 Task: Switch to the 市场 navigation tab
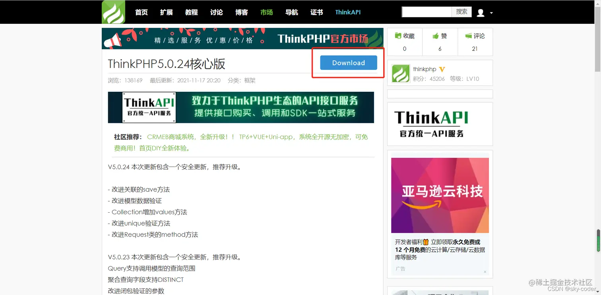coord(266,12)
